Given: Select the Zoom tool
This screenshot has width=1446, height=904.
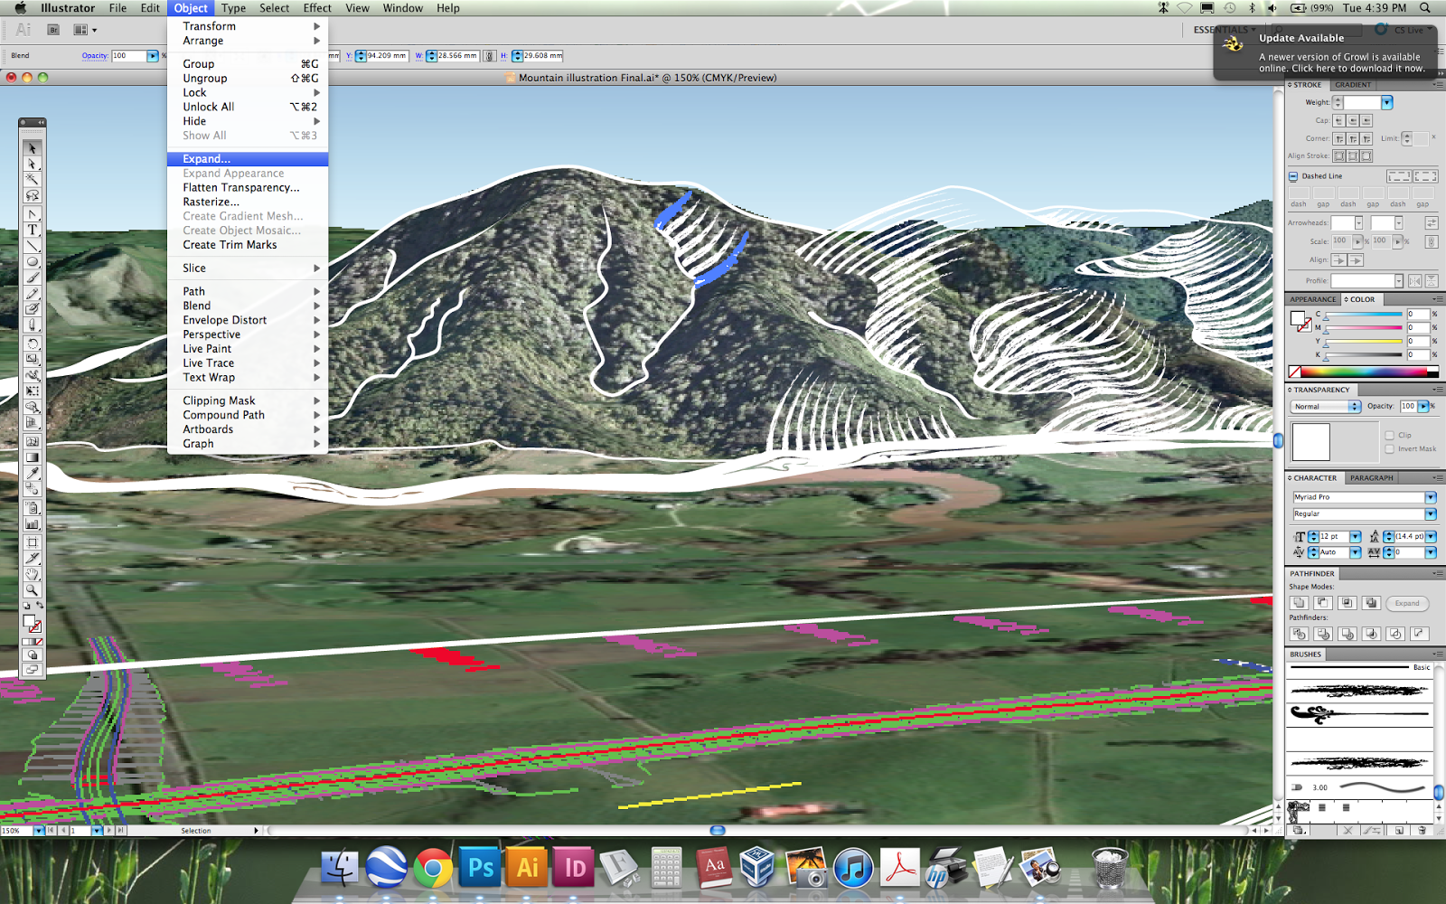Looking at the screenshot, I should pyautogui.click(x=33, y=589).
